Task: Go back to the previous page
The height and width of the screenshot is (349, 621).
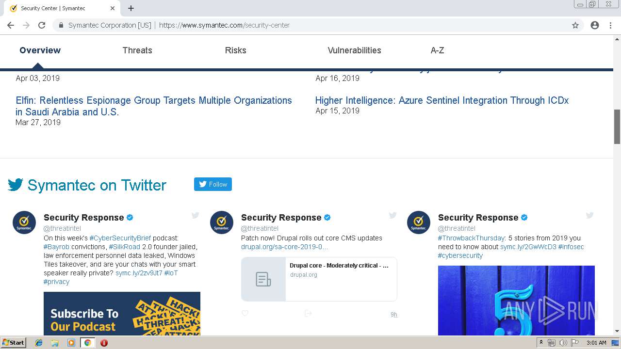Action: point(10,25)
